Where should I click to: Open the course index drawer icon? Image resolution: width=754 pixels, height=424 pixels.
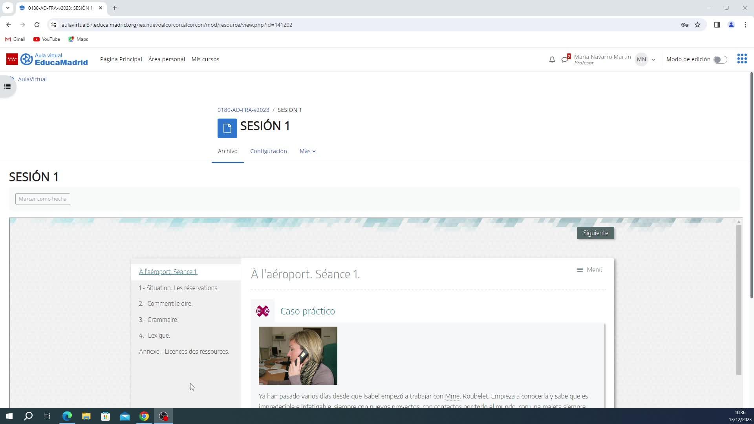coord(7,86)
